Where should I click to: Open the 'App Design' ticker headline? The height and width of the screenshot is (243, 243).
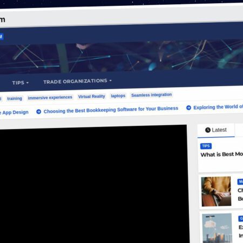click(14, 112)
